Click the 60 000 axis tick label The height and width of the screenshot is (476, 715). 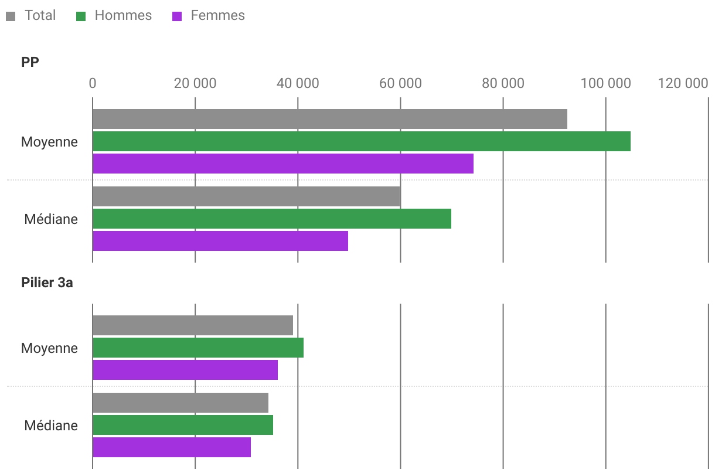click(x=400, y=83)
